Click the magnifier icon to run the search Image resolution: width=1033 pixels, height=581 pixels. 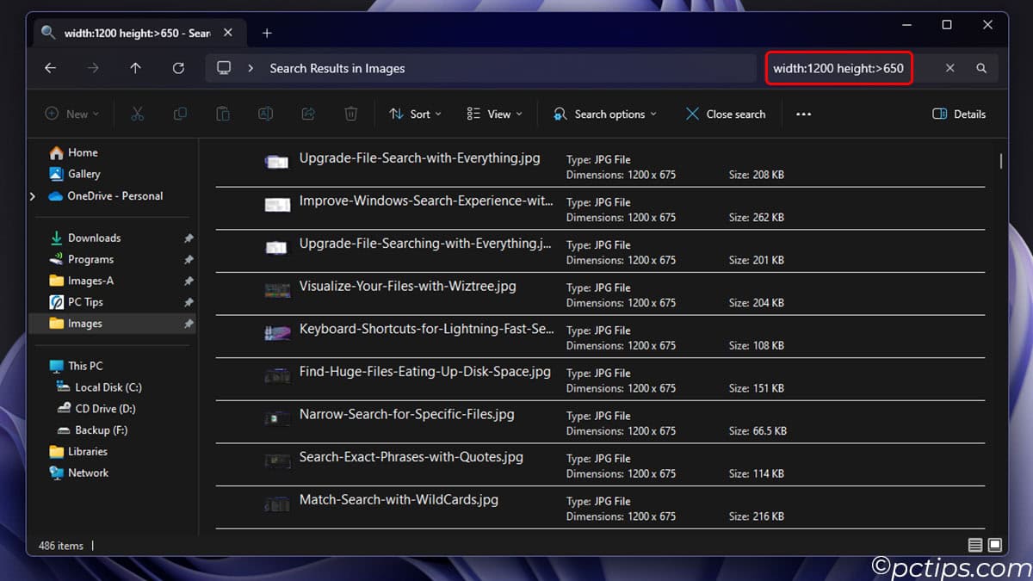point(981,68)
